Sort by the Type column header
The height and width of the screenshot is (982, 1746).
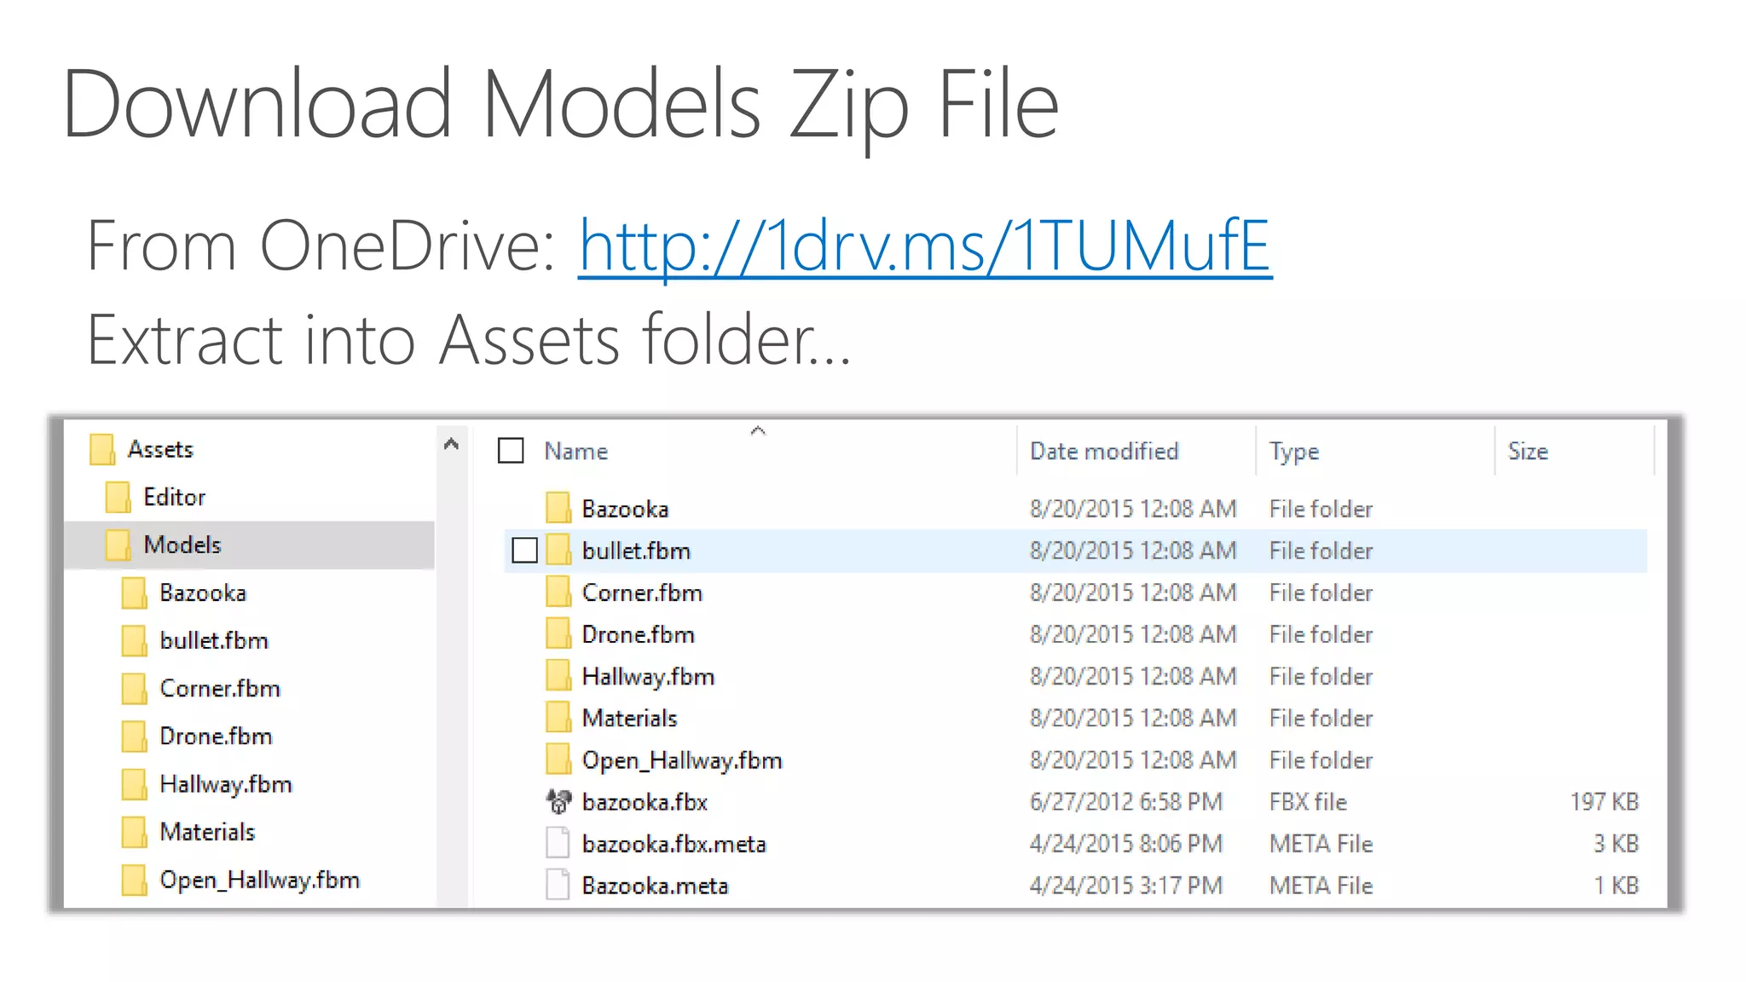pyautogui.click(x=1293, y=451)
